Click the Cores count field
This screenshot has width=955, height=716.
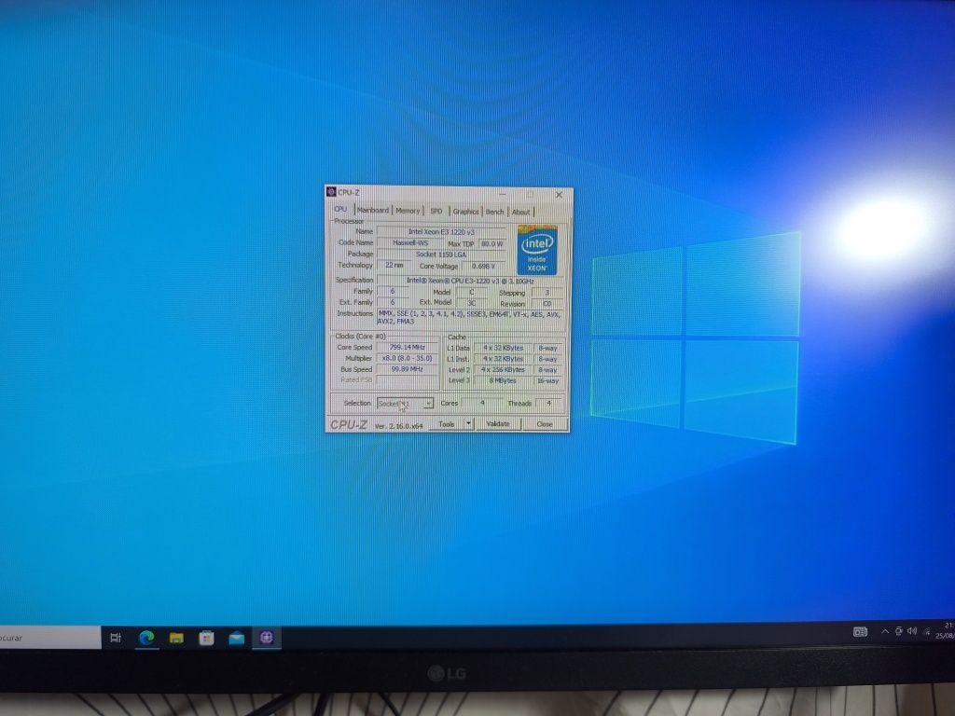pyautogui.click(x=482, y=403)
